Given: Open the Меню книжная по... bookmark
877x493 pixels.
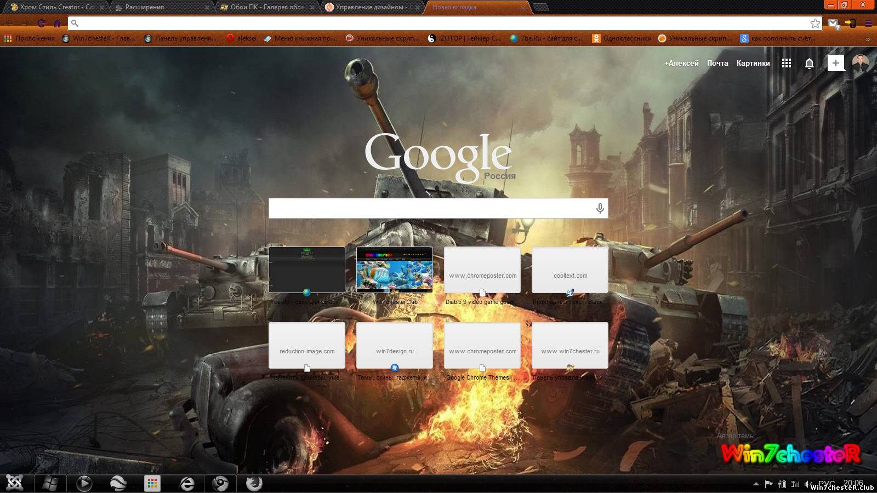Looking at the screenshot, I should pyautogui.click(x=299, y=38).
